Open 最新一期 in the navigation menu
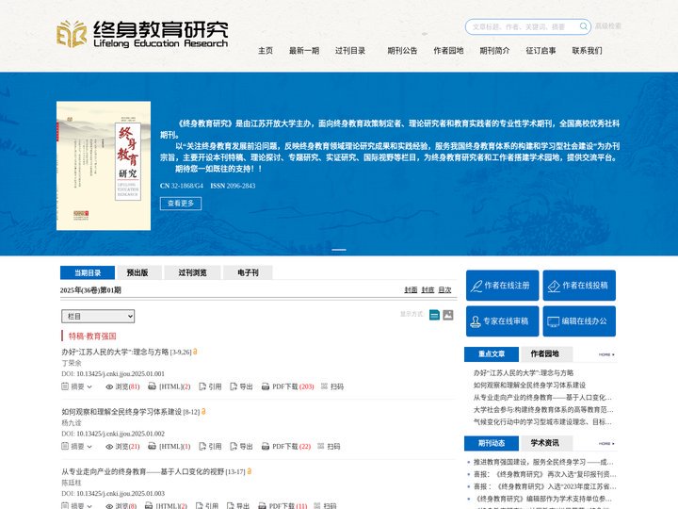Viewport: 678px width, 509px height. 304,51
